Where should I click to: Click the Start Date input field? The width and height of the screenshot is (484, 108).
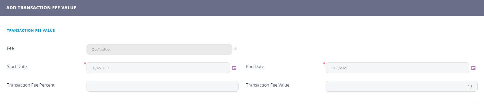(158, 68)
